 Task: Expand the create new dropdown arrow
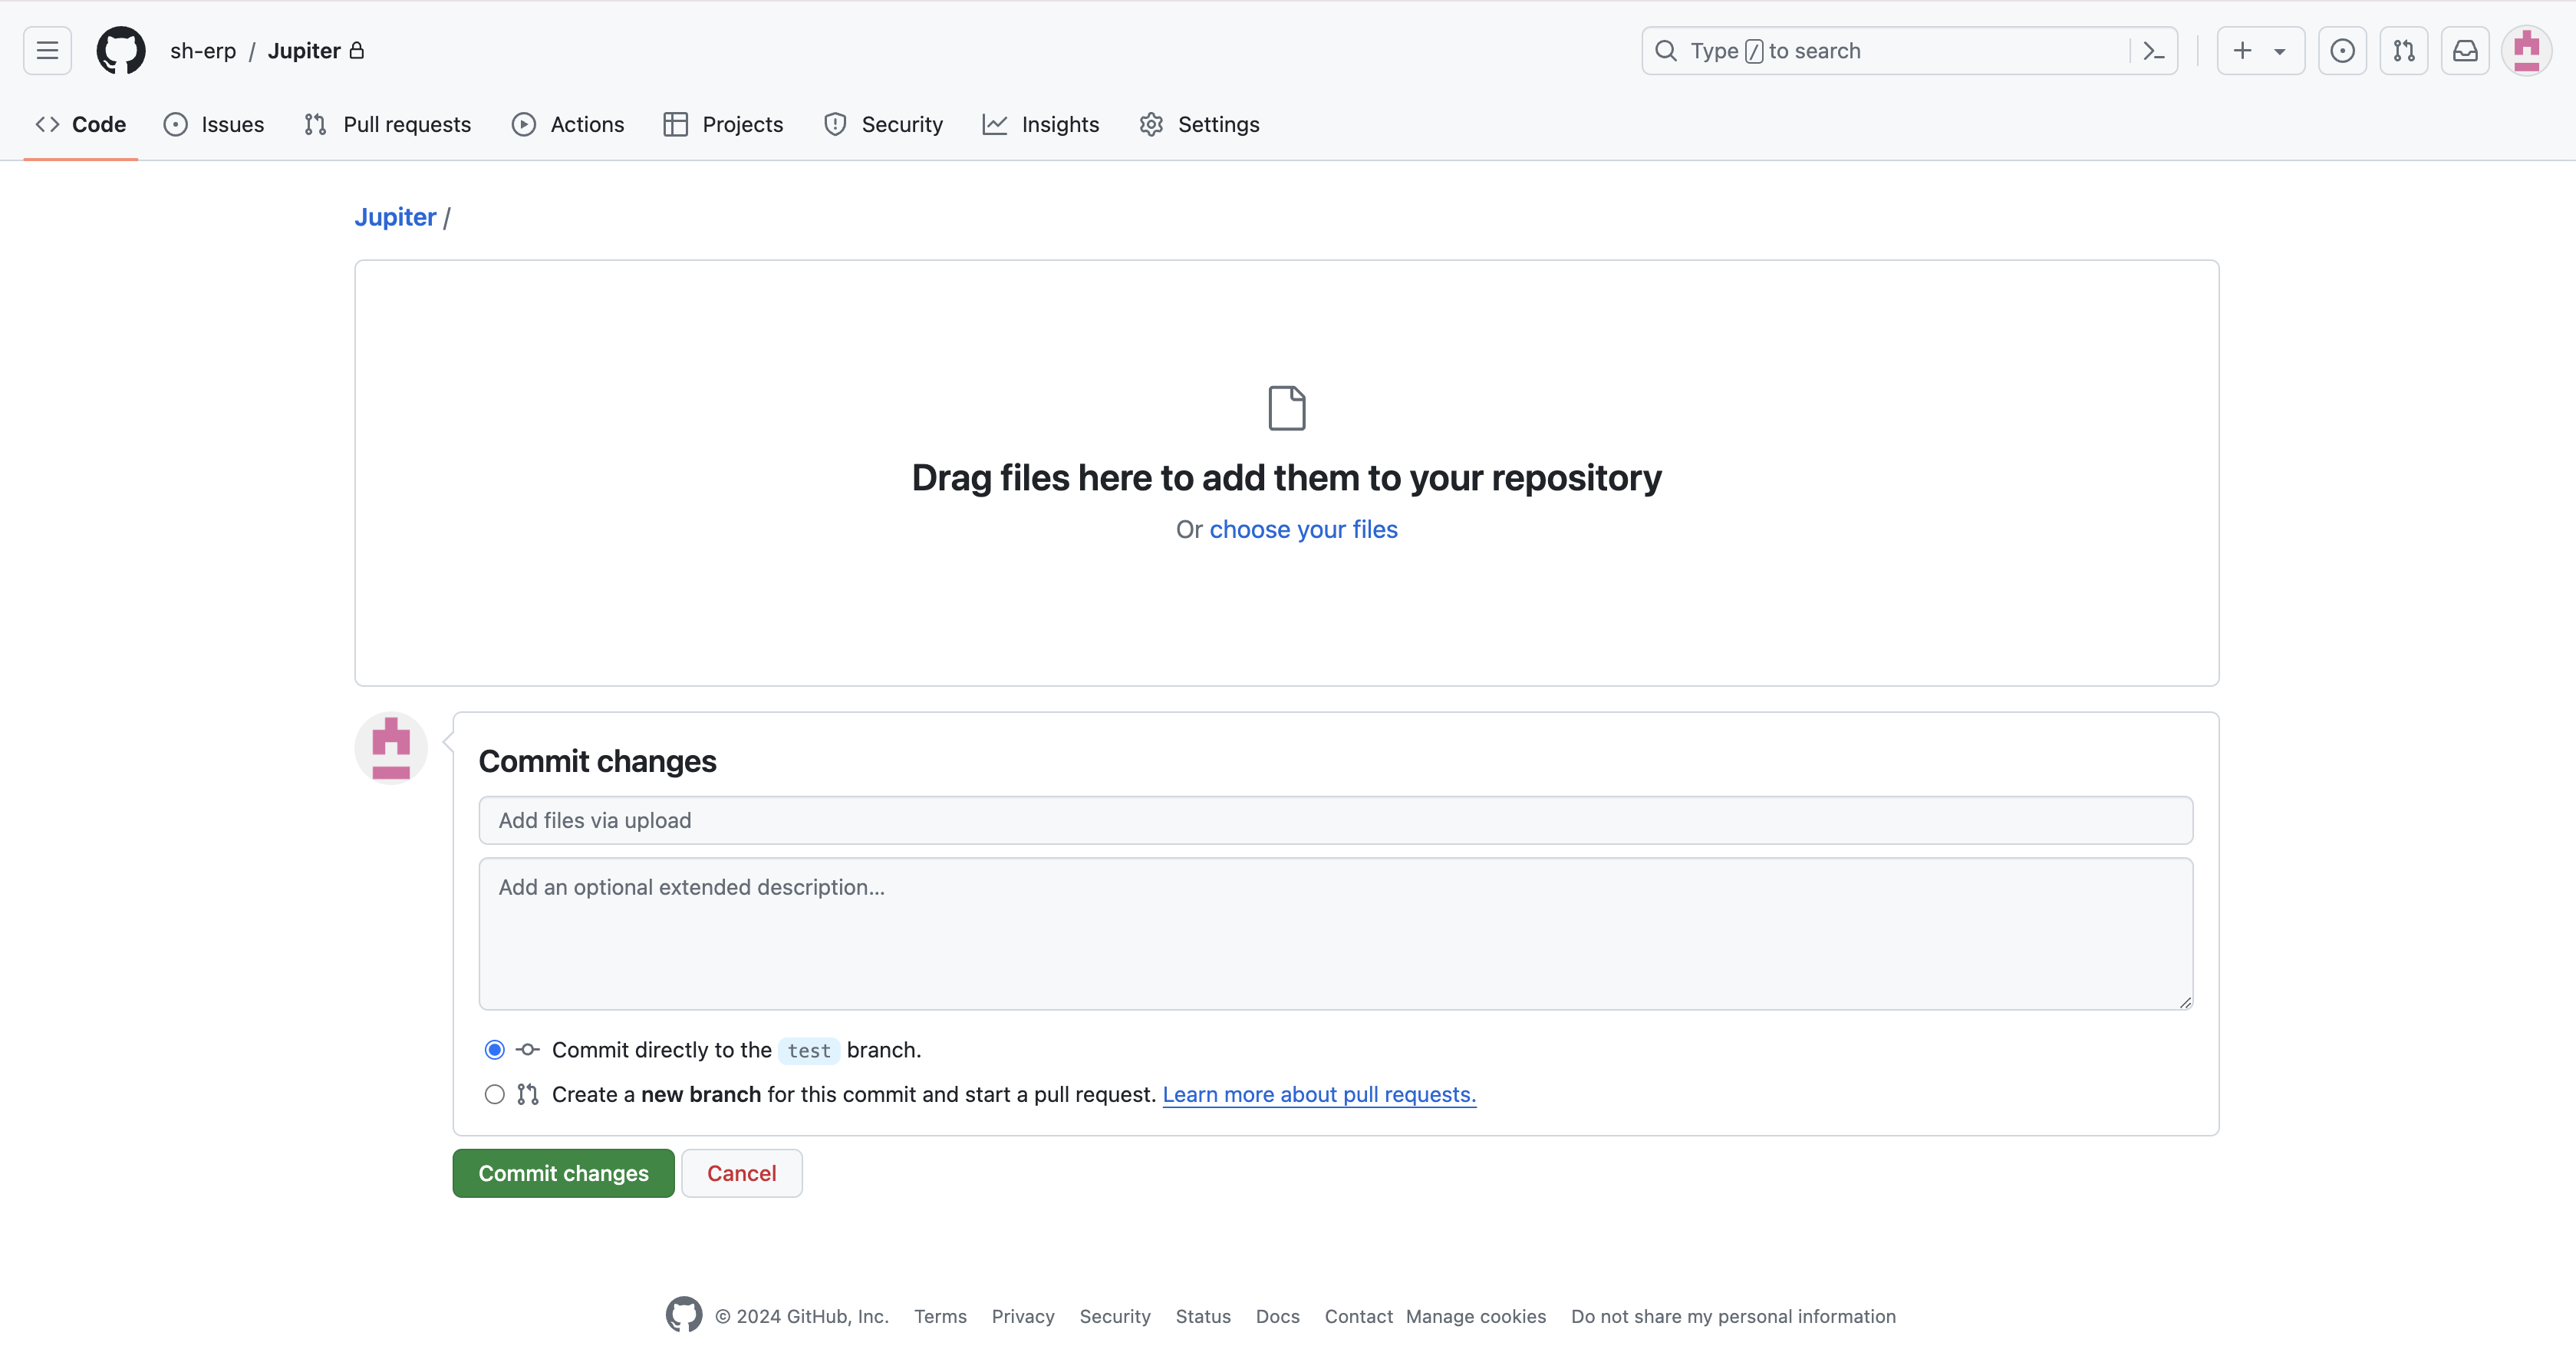pyautogui.click(x=2280, y=51)
